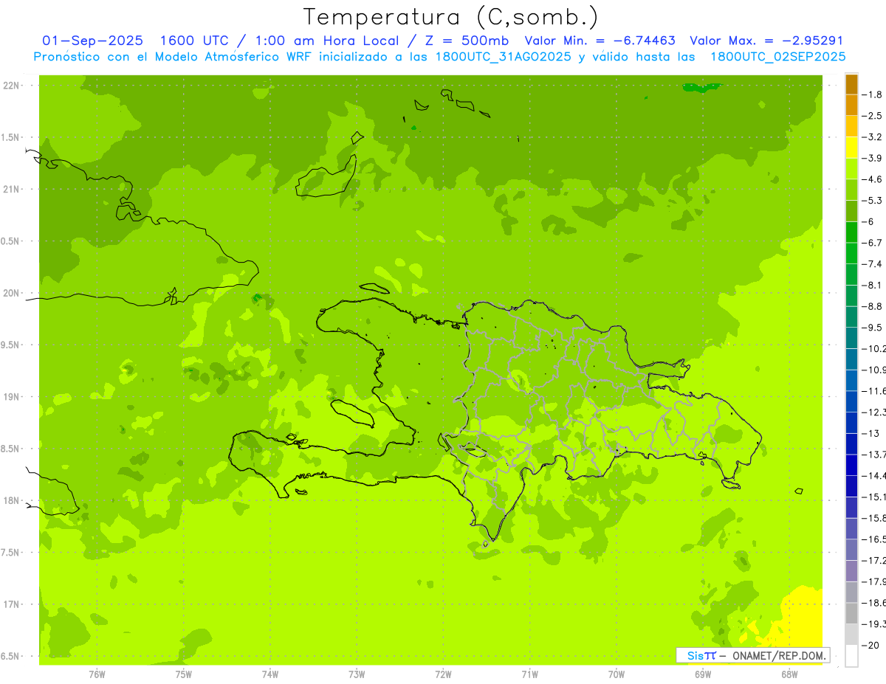Click the '73W' longitude label
The width and height of the screenshot is (886, 684).
357,674
